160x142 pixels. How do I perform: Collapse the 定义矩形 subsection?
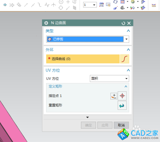(x=126, y=86)
